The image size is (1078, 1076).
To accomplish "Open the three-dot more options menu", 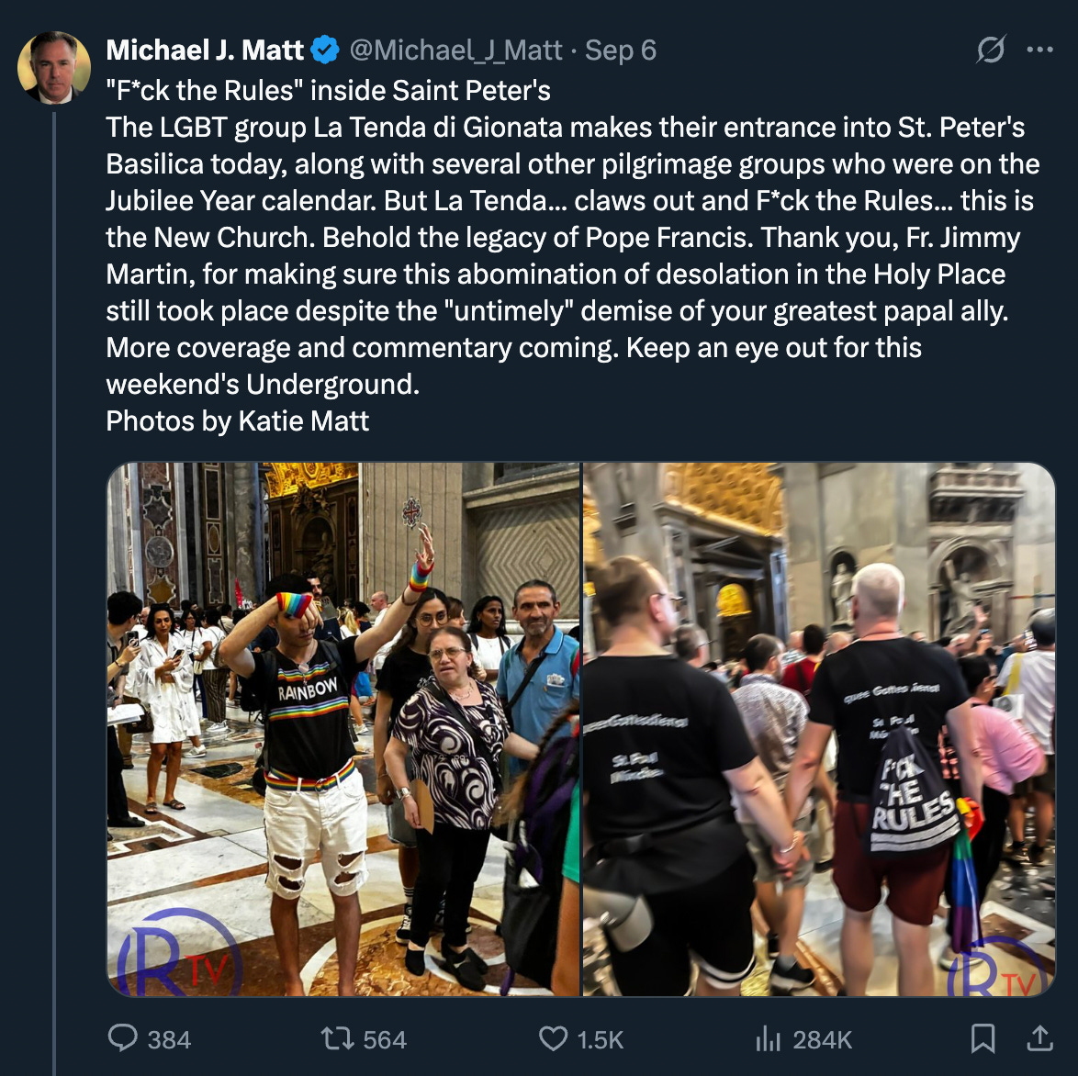I will [1039, 50].
